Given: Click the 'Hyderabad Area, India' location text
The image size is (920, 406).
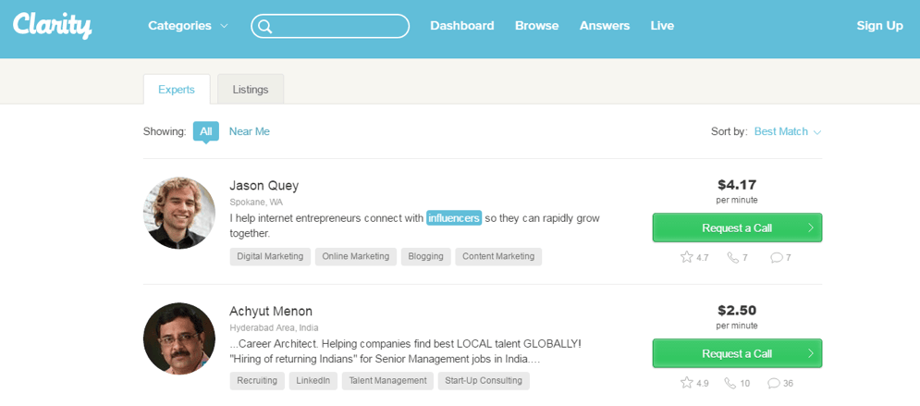Looking at the screenshot, I should 274,328.
